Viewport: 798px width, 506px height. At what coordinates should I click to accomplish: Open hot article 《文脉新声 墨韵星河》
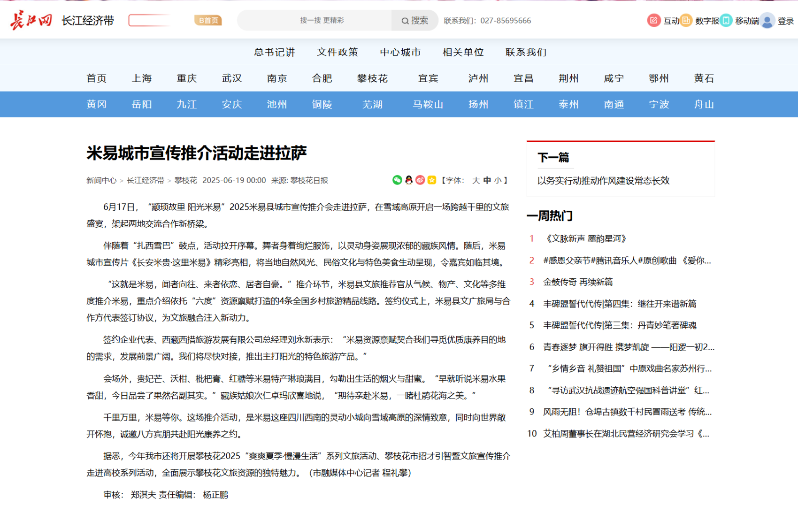[x=586, y=239]
